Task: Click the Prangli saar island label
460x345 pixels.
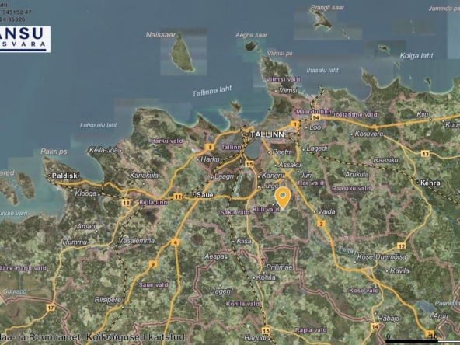Action: (x=327, y=8)
